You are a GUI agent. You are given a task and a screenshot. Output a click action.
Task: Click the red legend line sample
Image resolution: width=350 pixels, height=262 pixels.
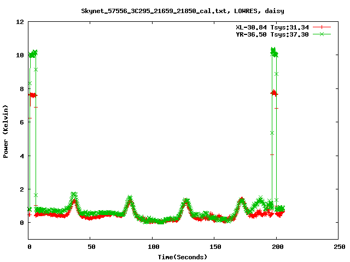tap(322, 27)
